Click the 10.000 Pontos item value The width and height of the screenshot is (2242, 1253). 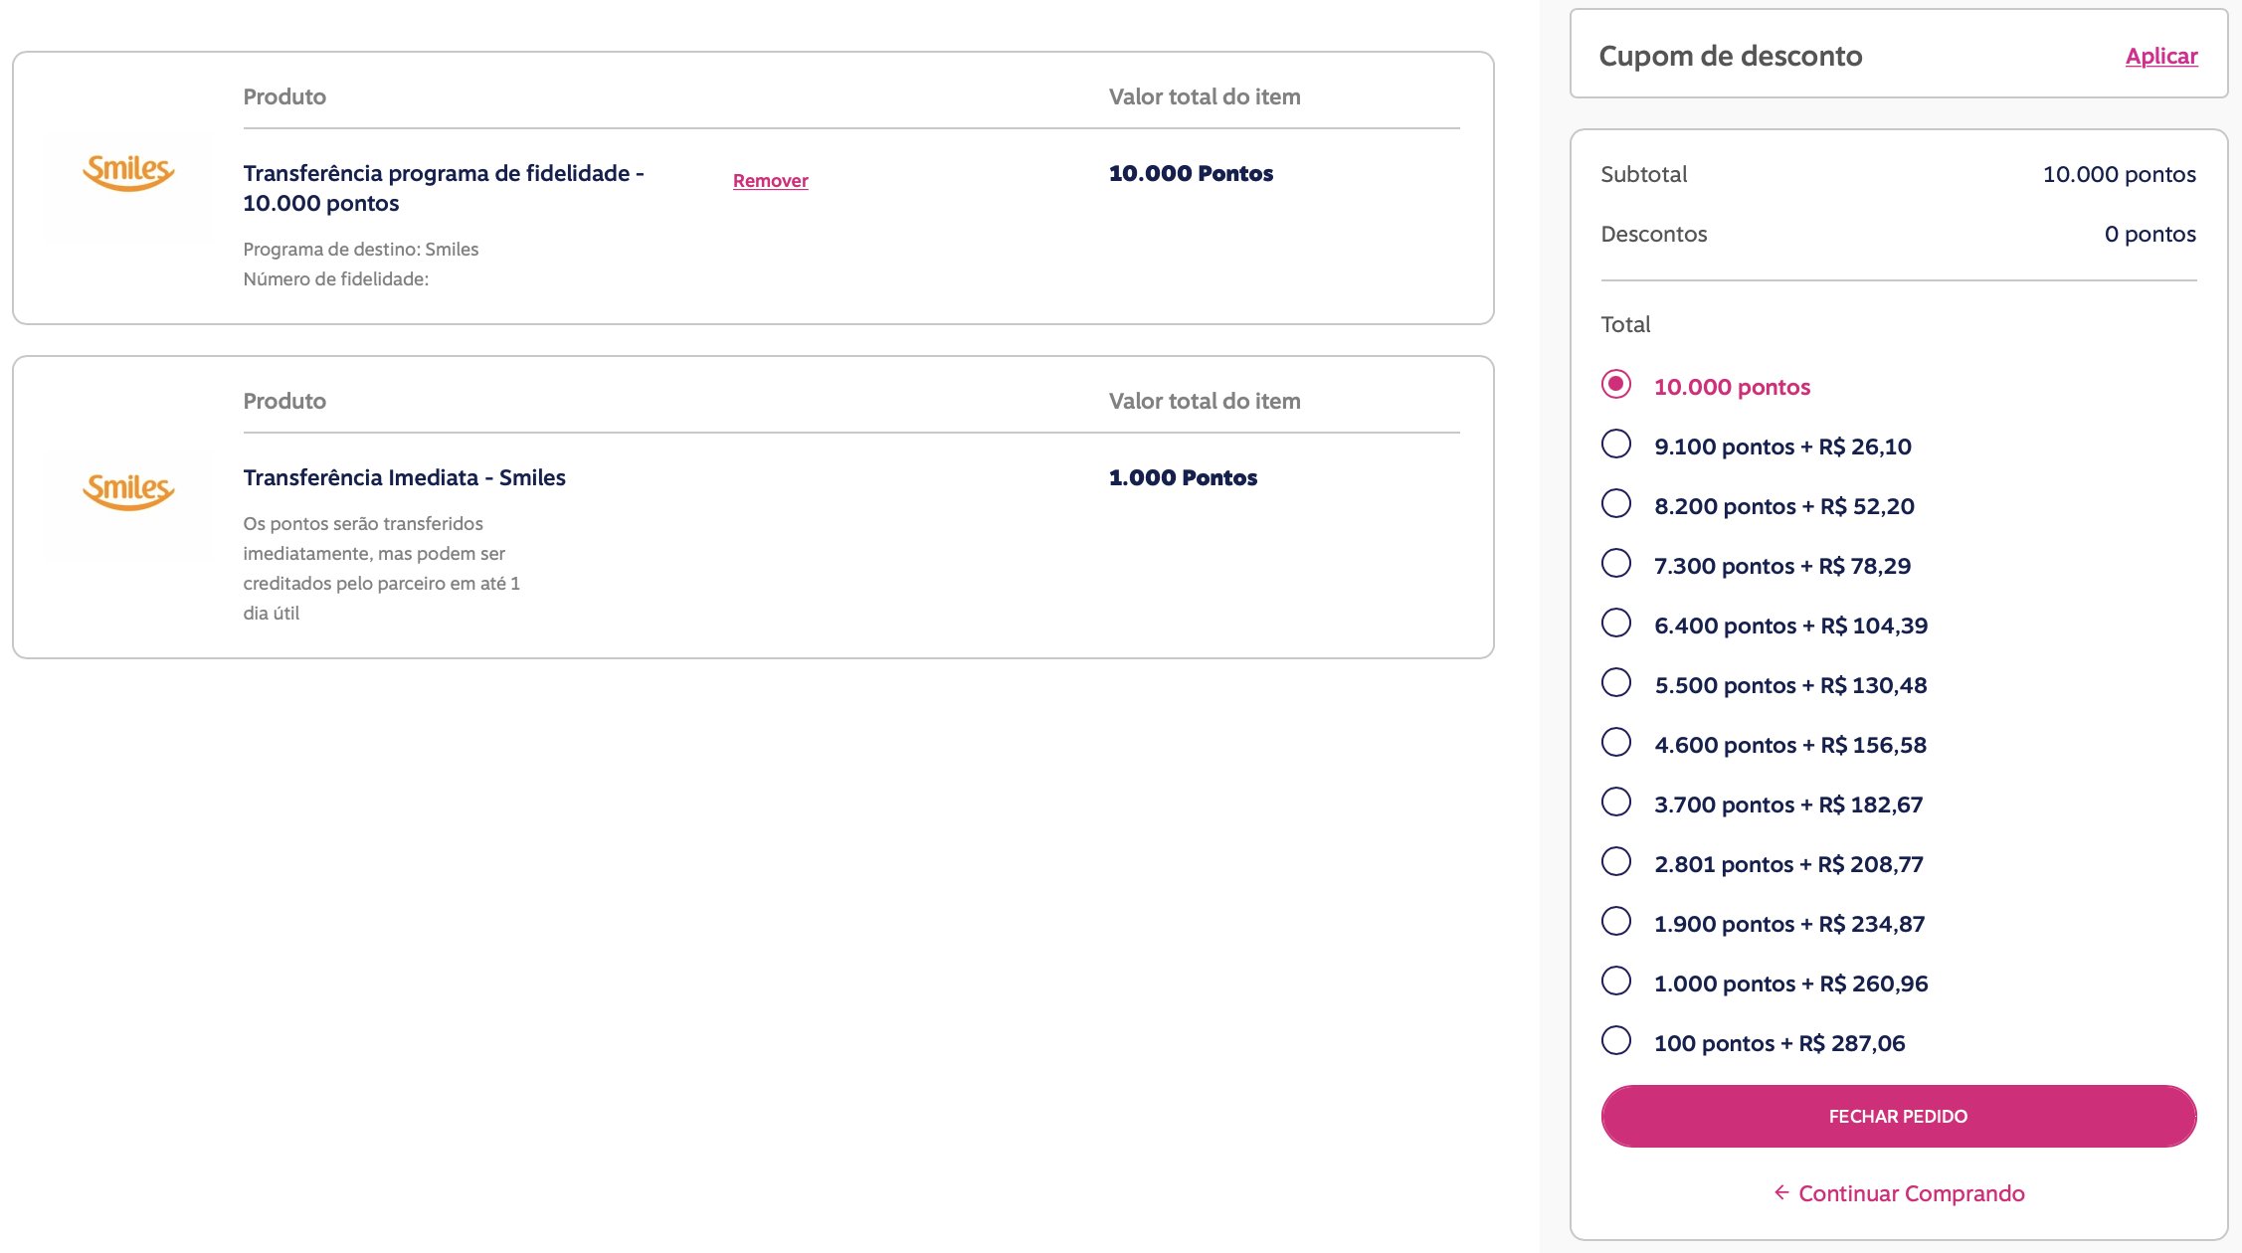(x=1191, y=173)
